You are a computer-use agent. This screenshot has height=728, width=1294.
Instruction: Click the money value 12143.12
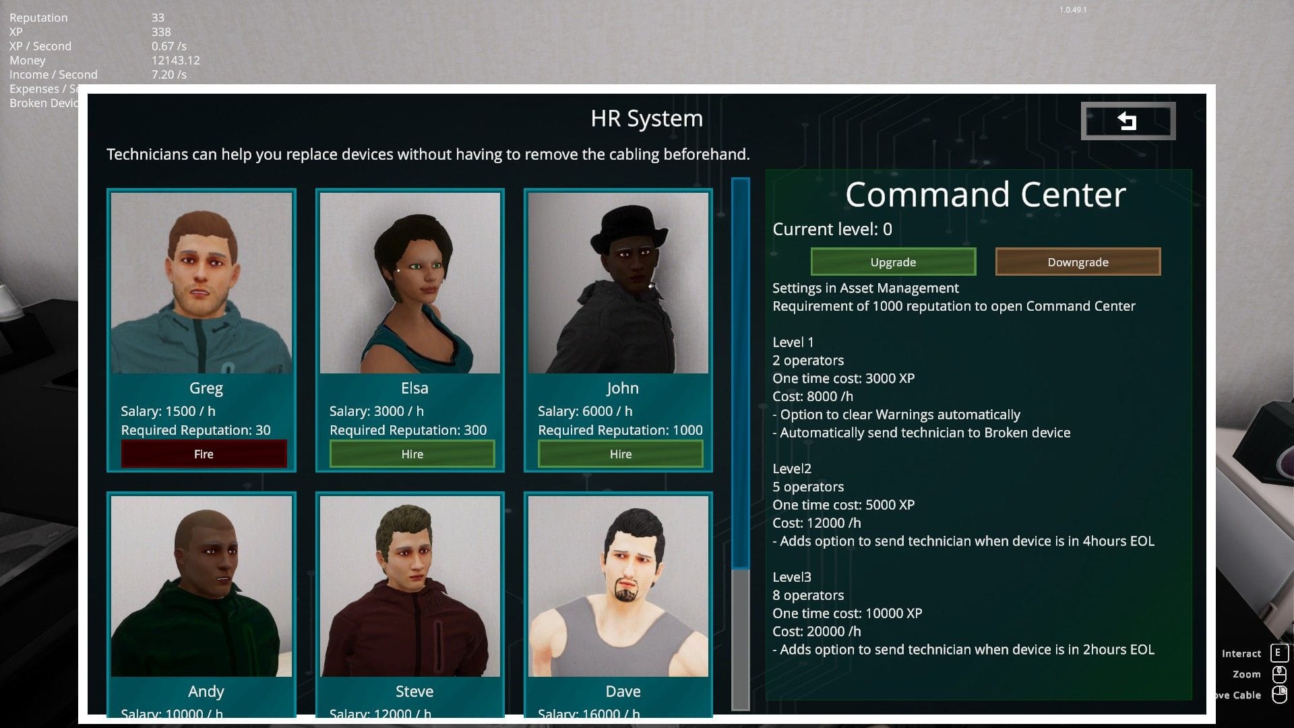pyautogui.click(x=175, y=60)
